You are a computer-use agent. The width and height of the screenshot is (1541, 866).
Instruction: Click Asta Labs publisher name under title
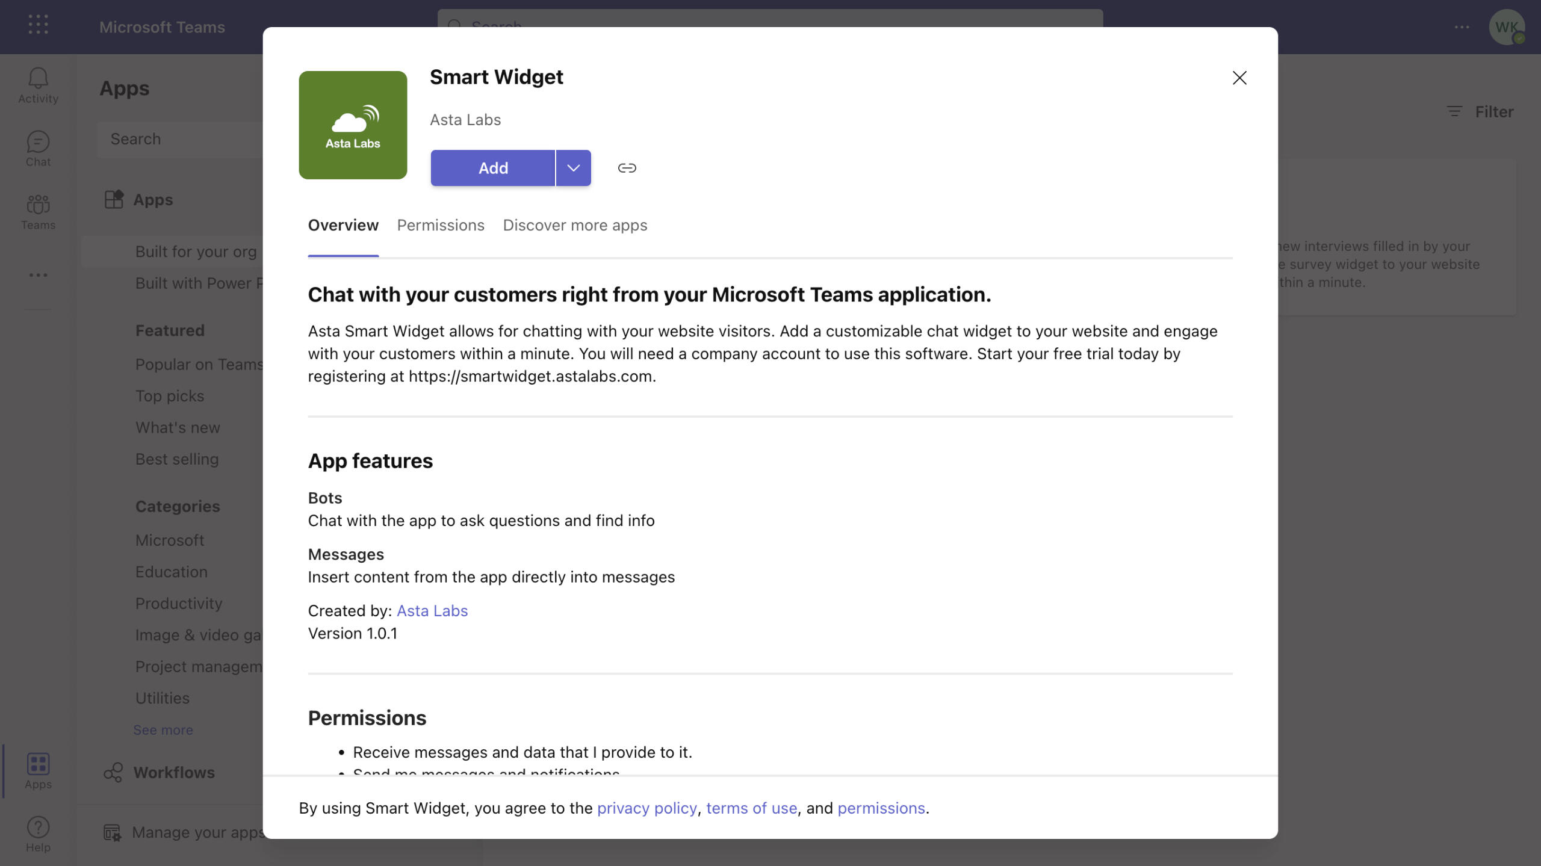click(465, 120)
